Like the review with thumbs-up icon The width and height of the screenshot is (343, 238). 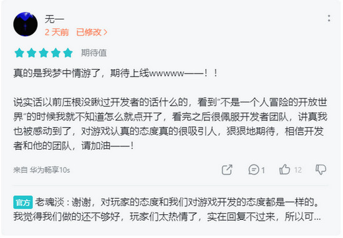[x=284, y=169]
